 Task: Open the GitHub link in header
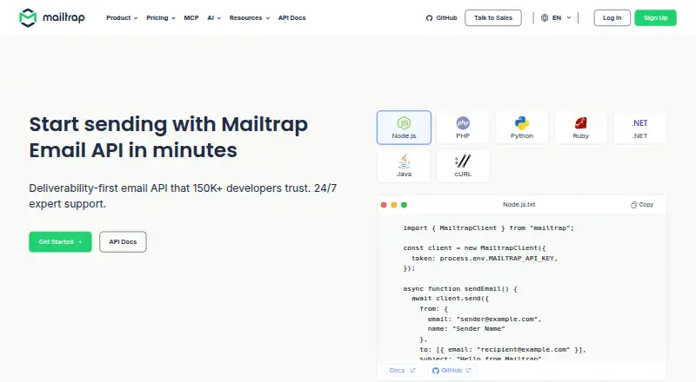441,17
